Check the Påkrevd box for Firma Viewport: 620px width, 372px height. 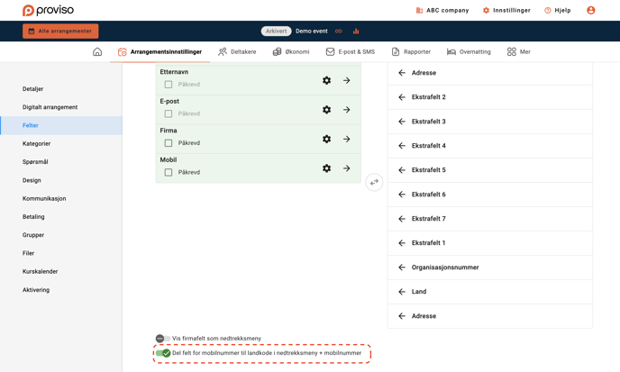tap(169, 143)
